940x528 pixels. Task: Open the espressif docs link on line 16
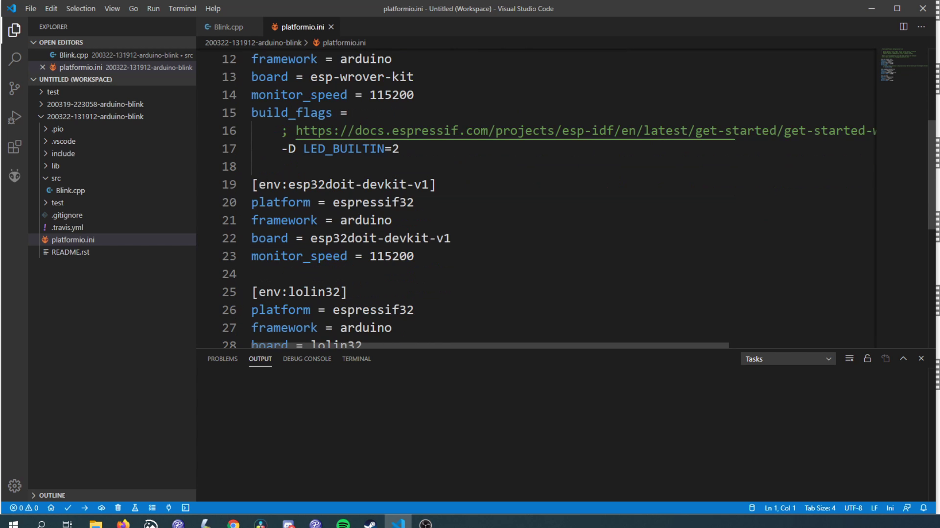585,131
